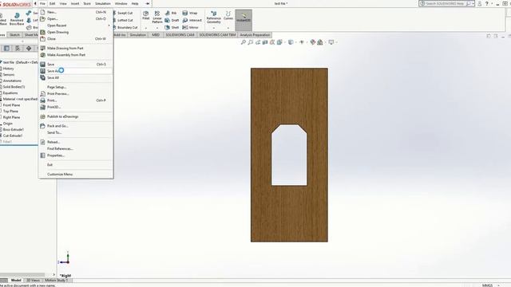Open Print Preview from File menu
Screen dimensions: 511x287
point(76,94)
